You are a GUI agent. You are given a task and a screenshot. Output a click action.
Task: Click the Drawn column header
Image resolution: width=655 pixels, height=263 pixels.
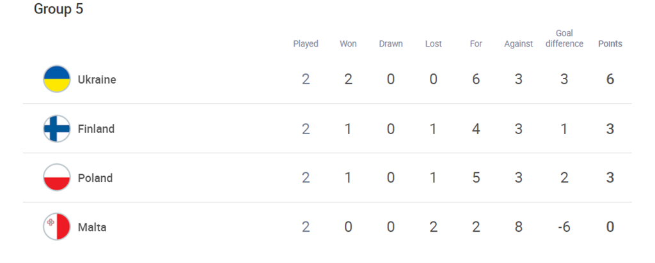pos(391,44)
